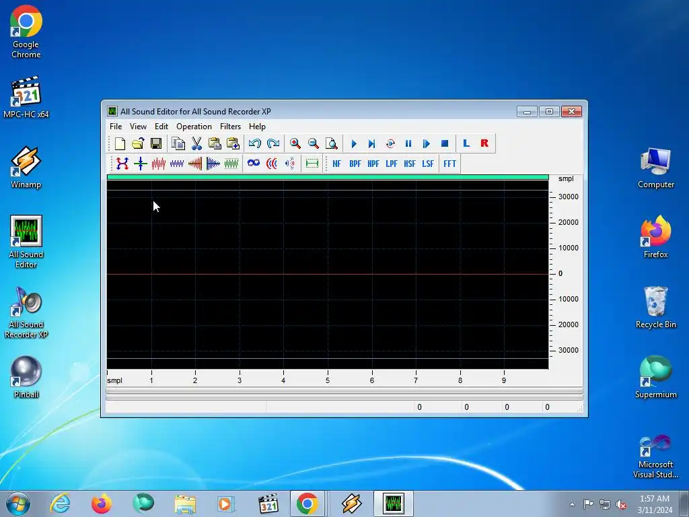Open the Operation menu
This screenshot has width=689, height=517.
coord(194,126)
